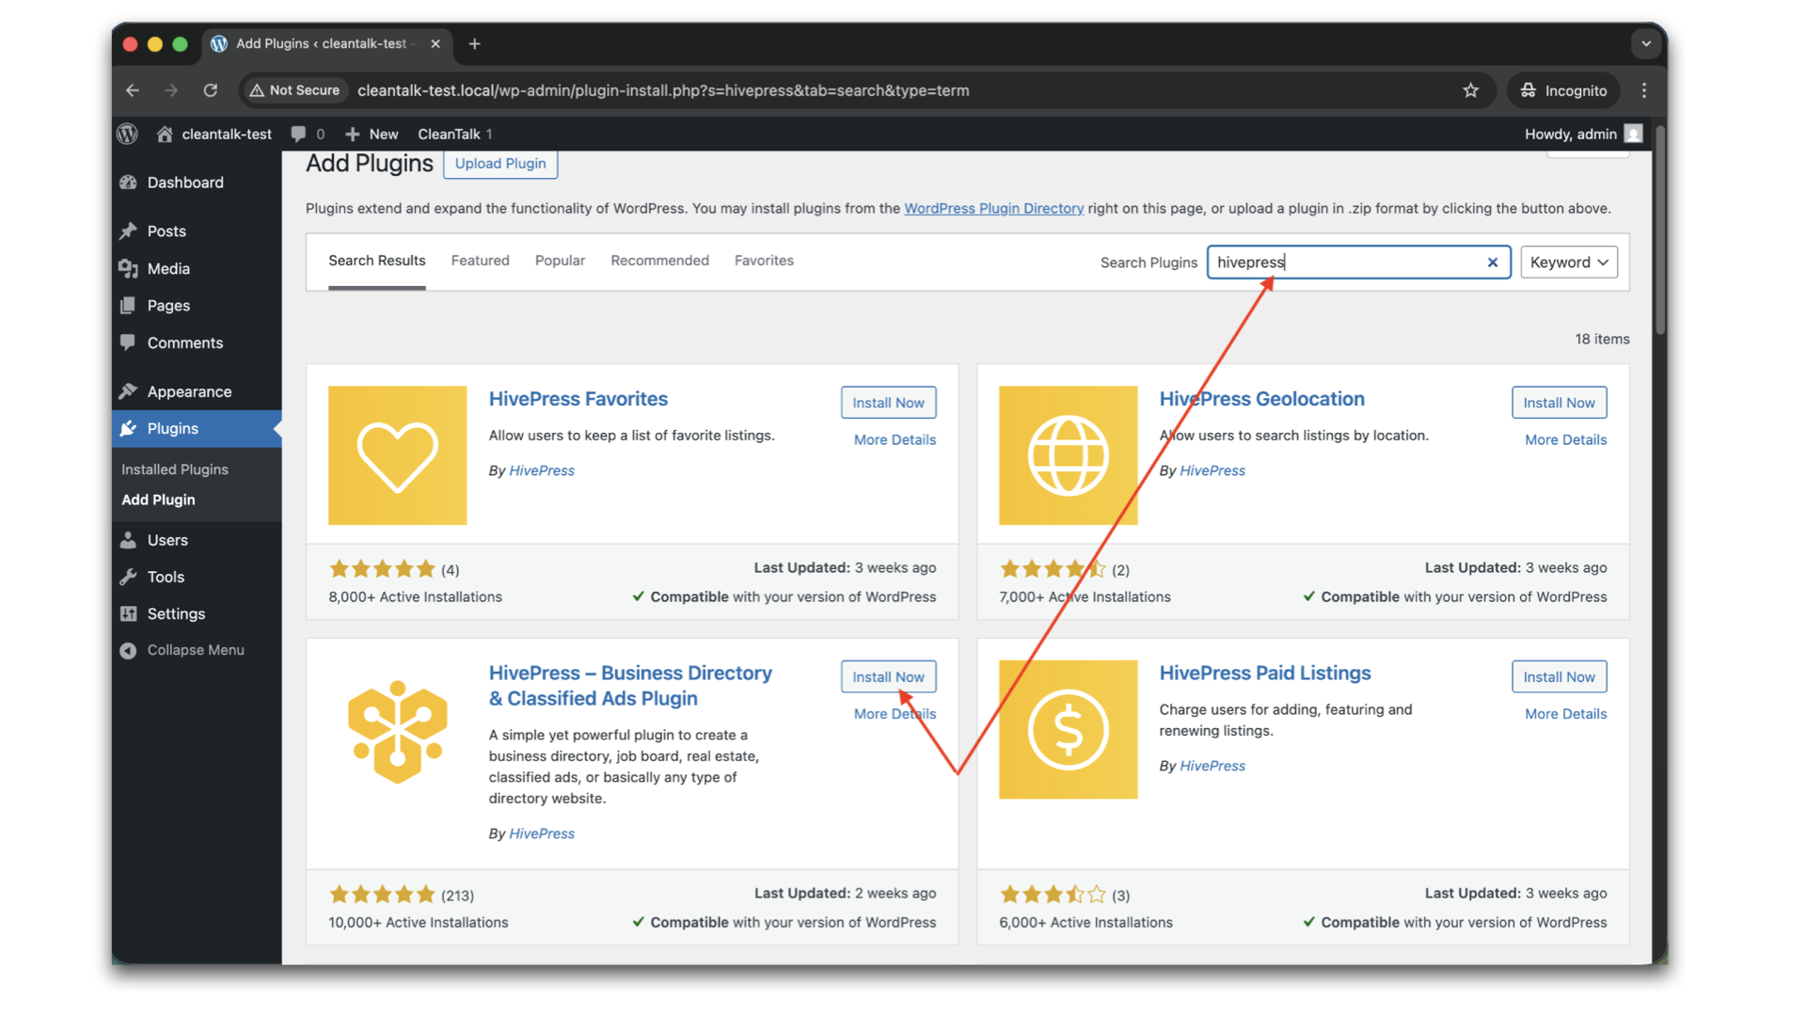The height and width of the screenshot is (1016, 1806).
Task: Reload the page with browser refresh icon
Action: (211, 90)
